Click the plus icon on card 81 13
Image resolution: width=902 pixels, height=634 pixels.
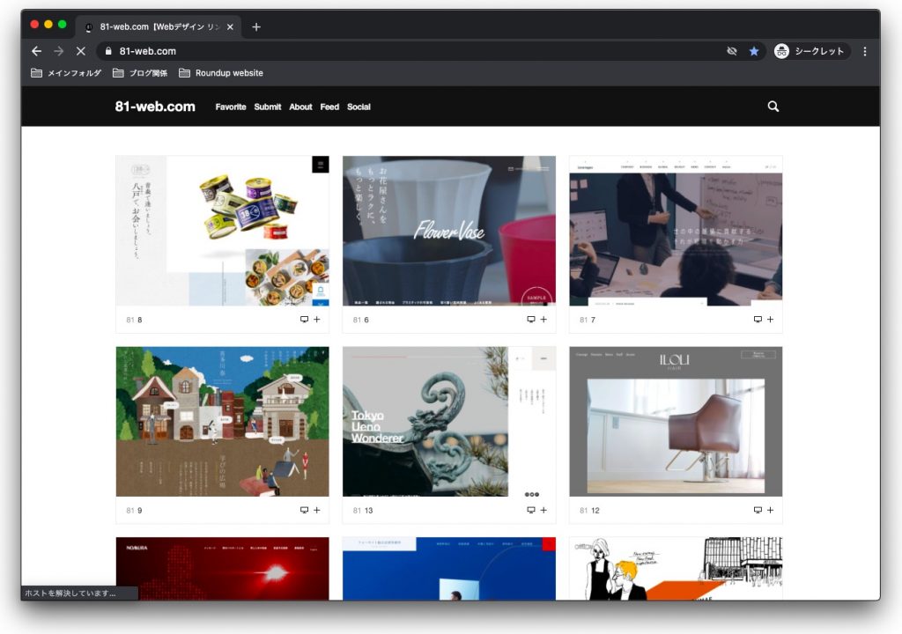[543, 511]
